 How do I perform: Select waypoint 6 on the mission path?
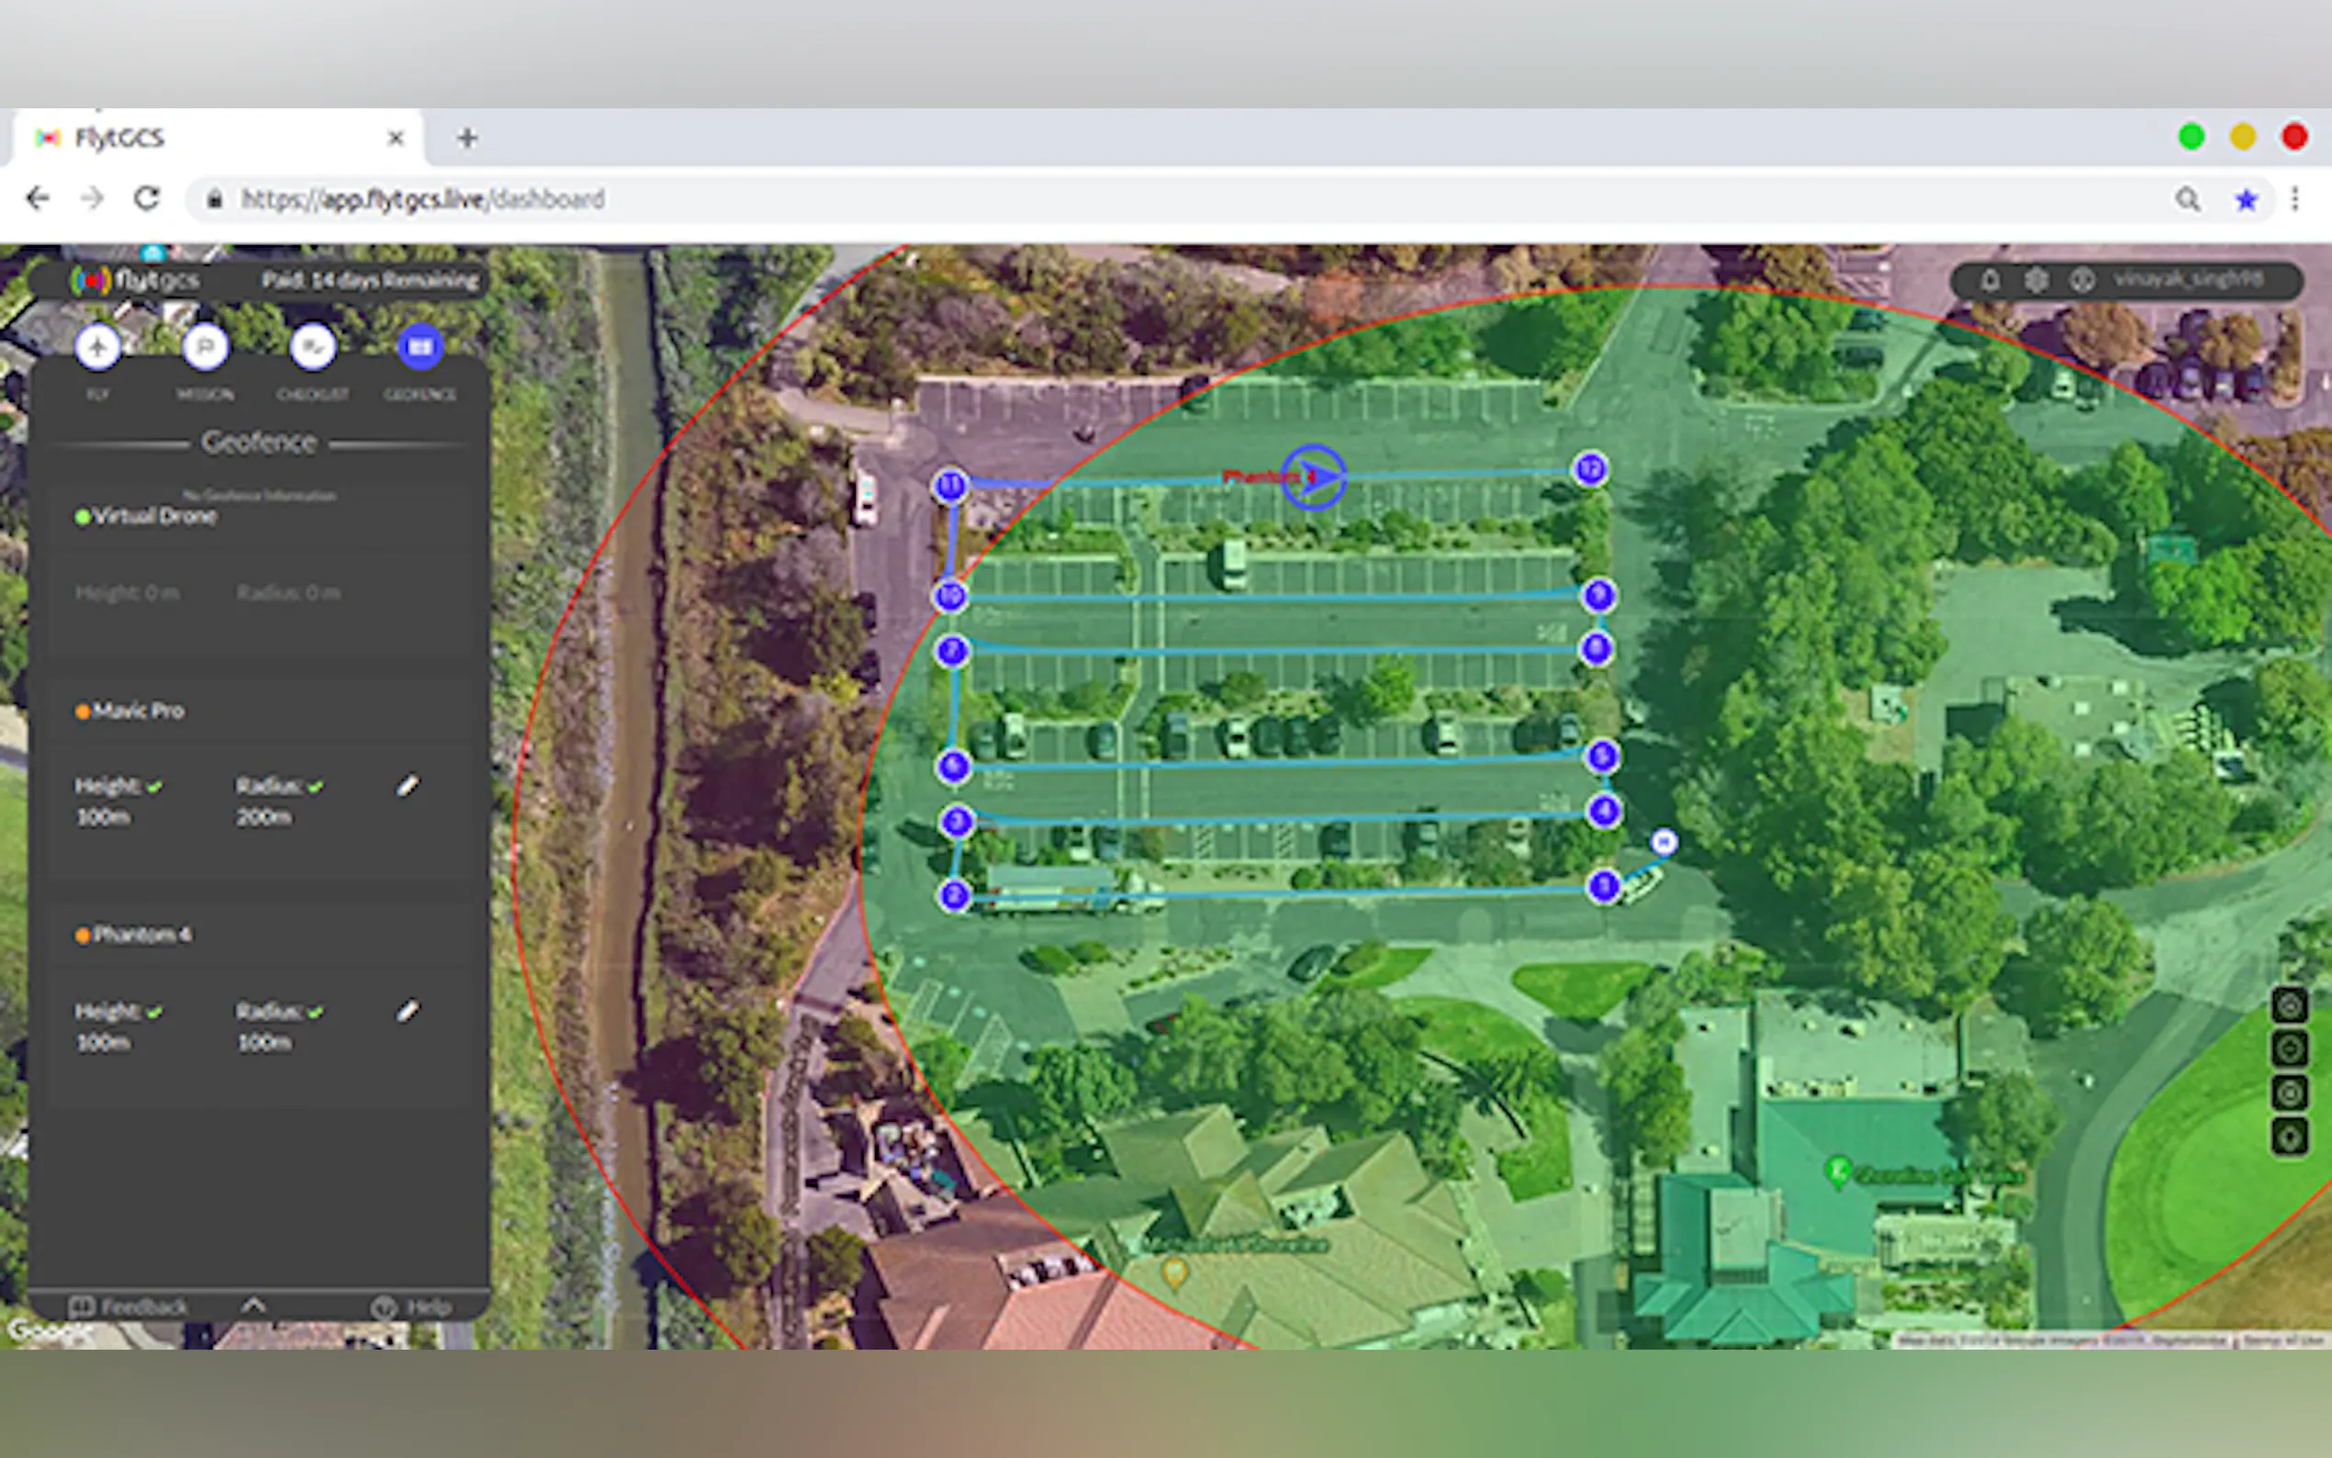pyautogui.click(x=953, y=767)
